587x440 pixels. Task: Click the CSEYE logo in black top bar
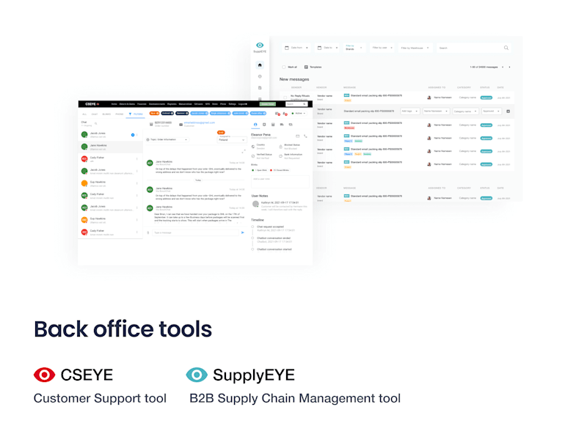tap(92, 104)
